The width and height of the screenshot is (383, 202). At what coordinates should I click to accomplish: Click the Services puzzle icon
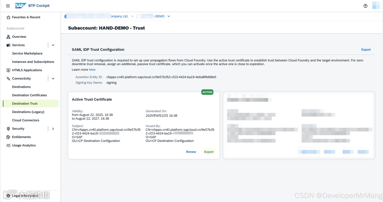point(8,45)
